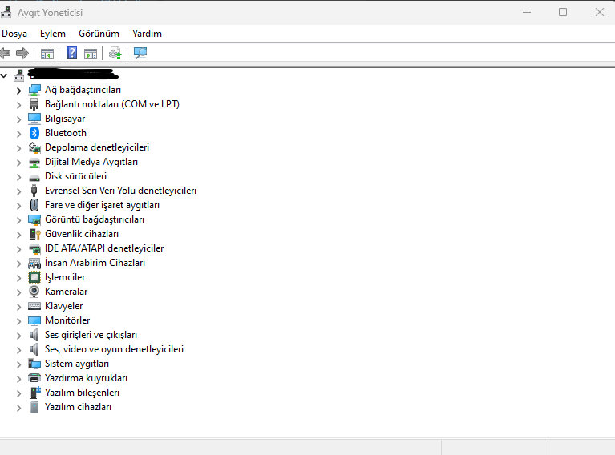This screenshot has height=455, width=615.
Task: Expand Ağ bağdaştırıcıları category
Action: [18, 91]
